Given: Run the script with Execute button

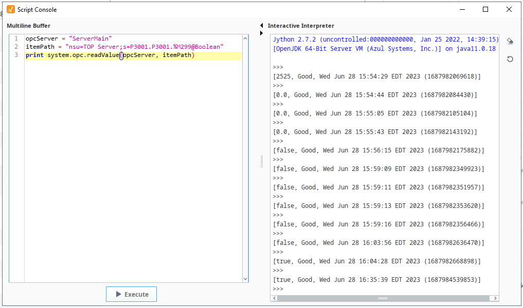Looking at the screenshot, I should point(132,294).
